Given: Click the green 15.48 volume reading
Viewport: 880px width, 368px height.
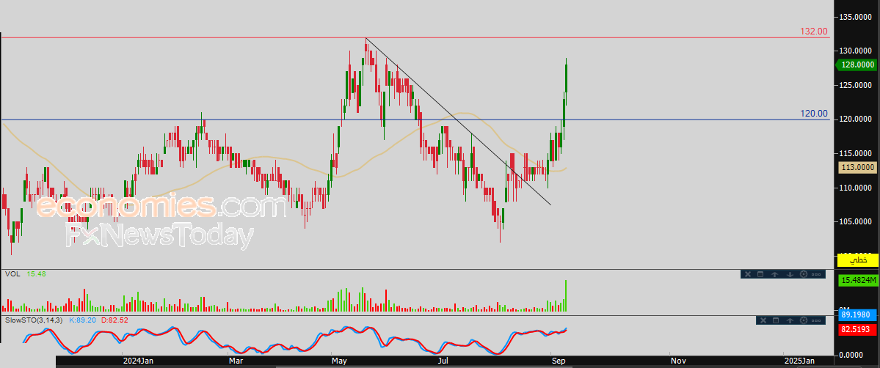Looking at the screenshot, I should [37, 273].
